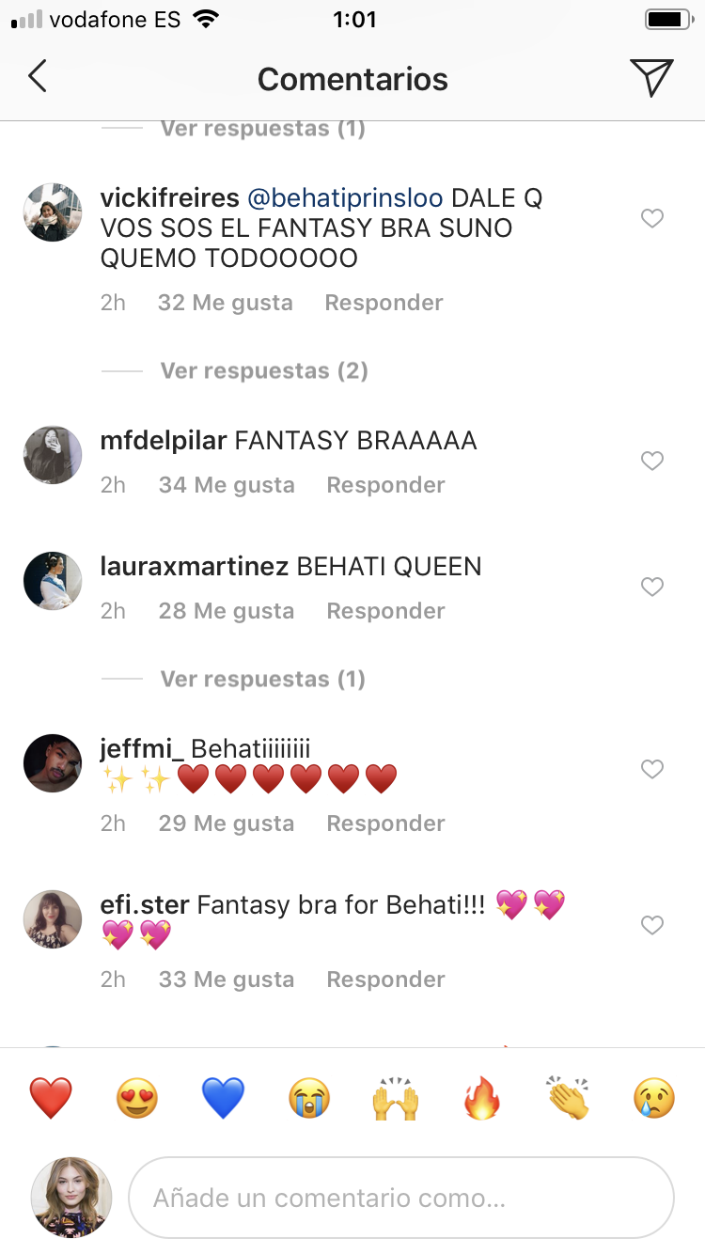Open the direct message paper plane icon
Image resolution: width=705 pixels, height=1254 pixels.
pos(651,77)
